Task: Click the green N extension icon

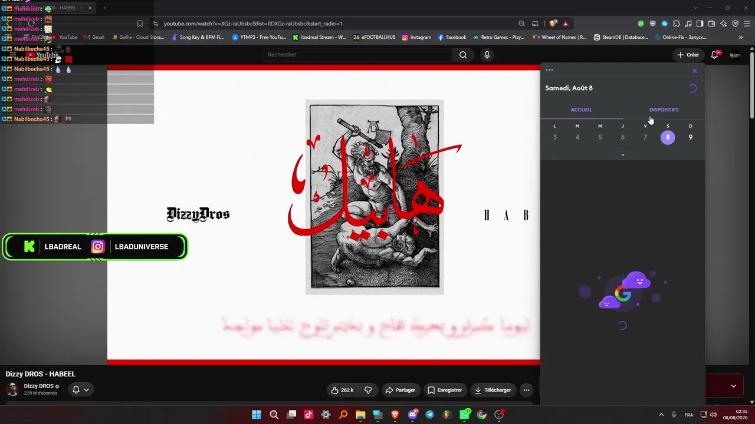Action: click(641, 24)
